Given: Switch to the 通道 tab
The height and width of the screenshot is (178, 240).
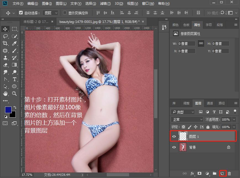Looking at the screenshot, I should pyautogui.click(x=210, y=103).
